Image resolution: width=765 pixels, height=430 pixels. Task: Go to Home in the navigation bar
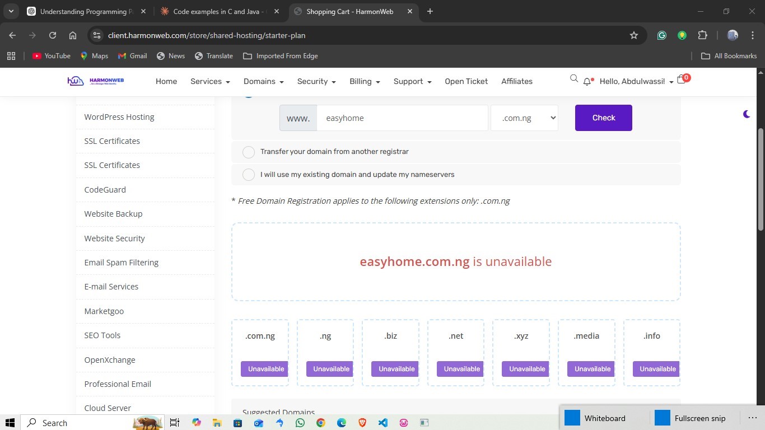point(166,81)
